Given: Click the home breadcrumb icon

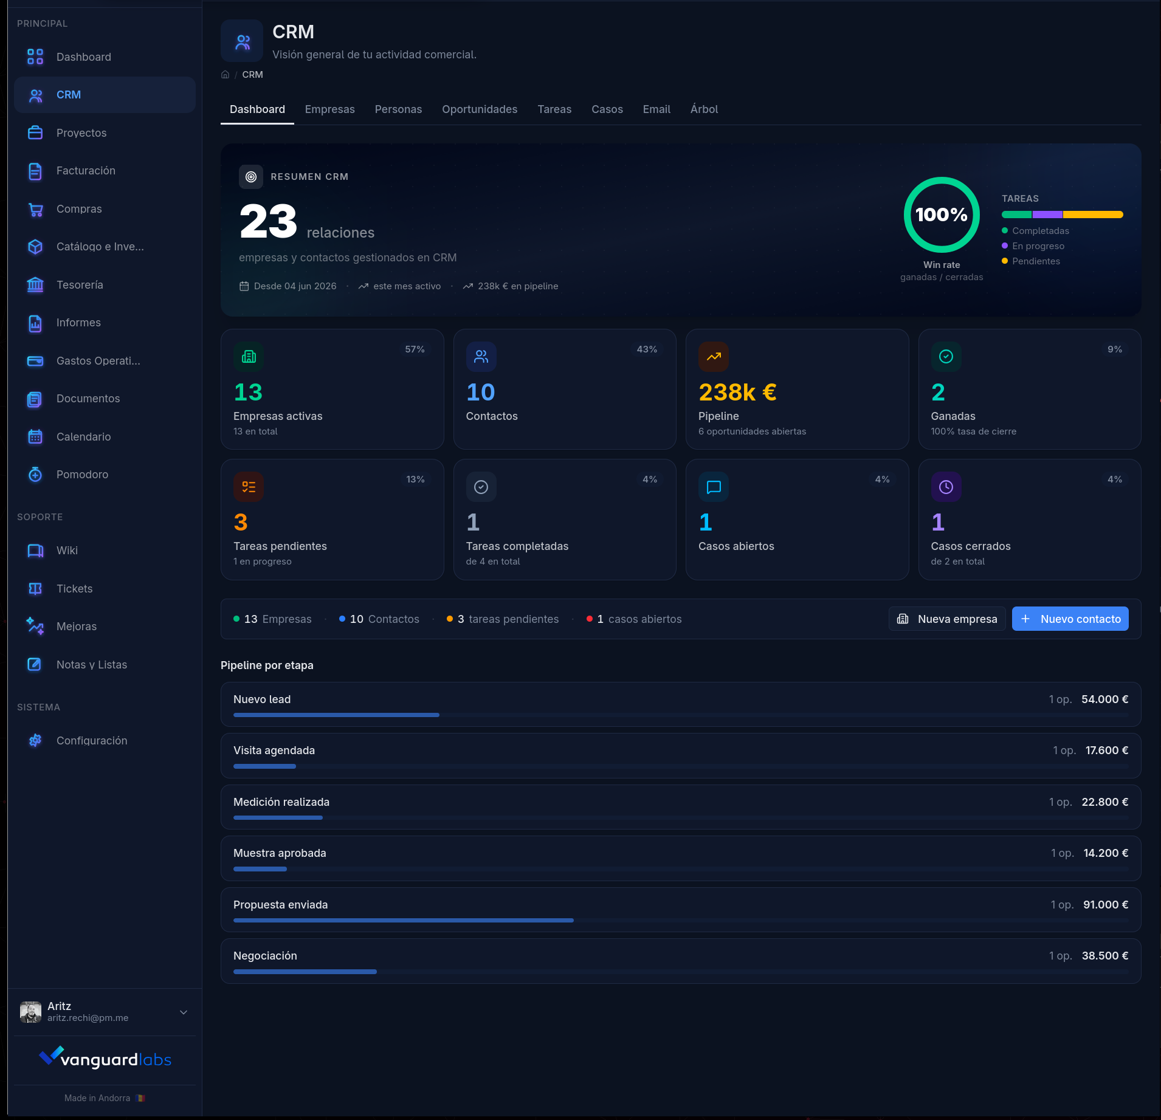Looking at the screenshot, I should coord(225,75).
